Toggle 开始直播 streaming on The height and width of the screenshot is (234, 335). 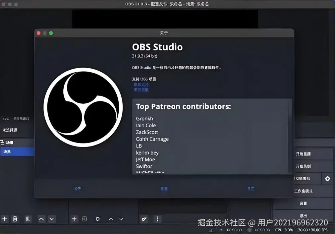[303, 153]
